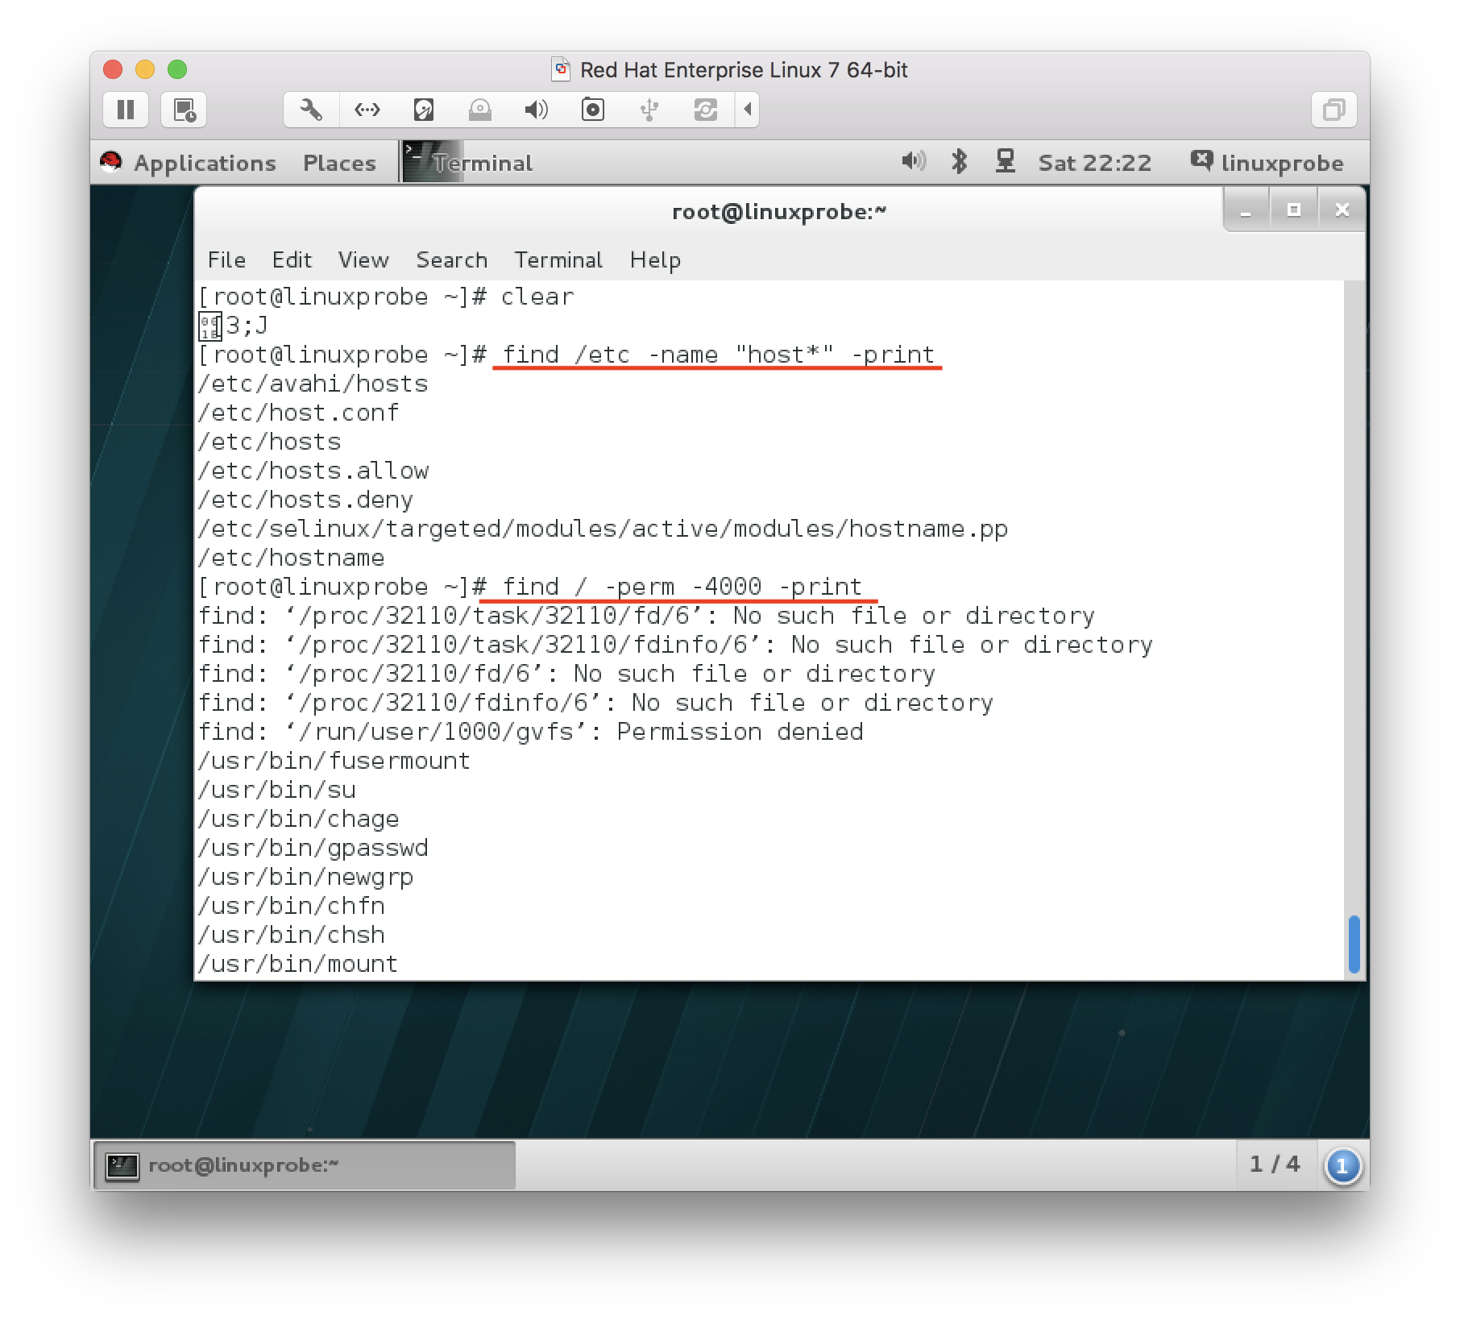The height and width of the screenshot is (1320, 1460).
Task: Click the /etc/hosts.deny output line
Action: [x=306, y=500]
